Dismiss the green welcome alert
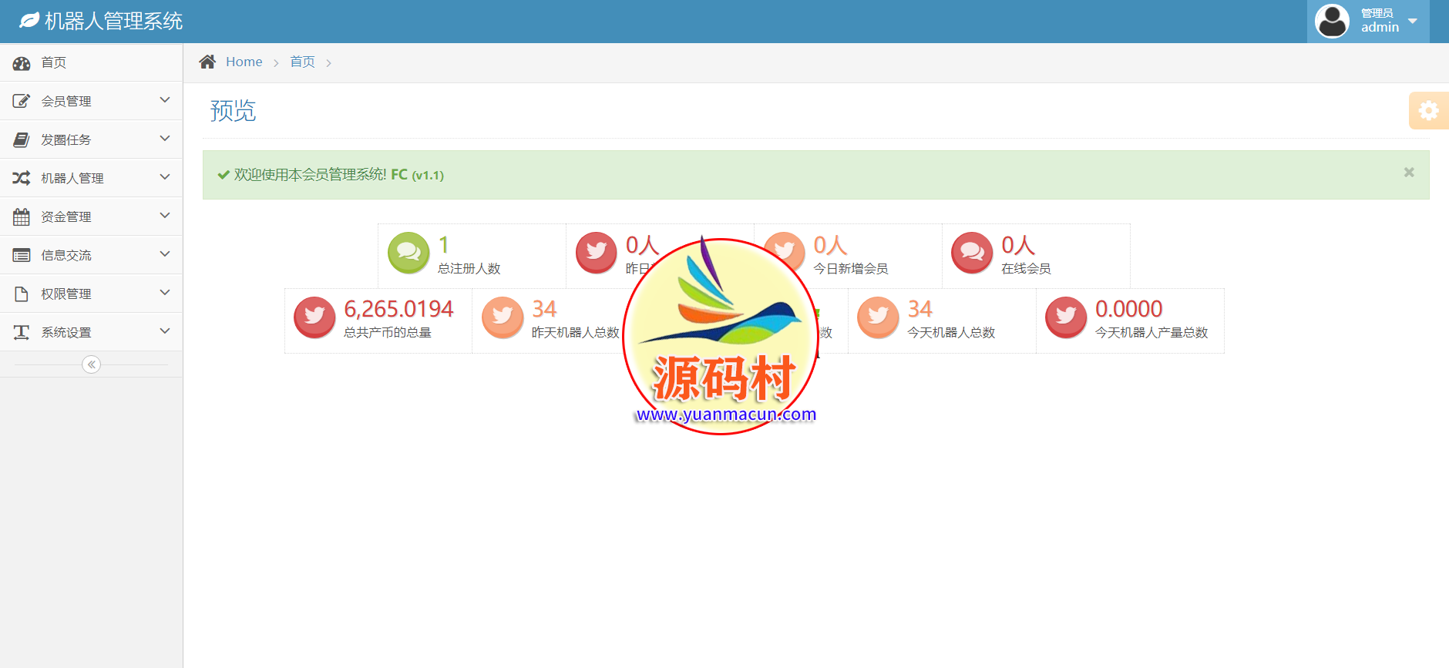The height and width of the screenshot is (668, 1449). point(1409,173)
